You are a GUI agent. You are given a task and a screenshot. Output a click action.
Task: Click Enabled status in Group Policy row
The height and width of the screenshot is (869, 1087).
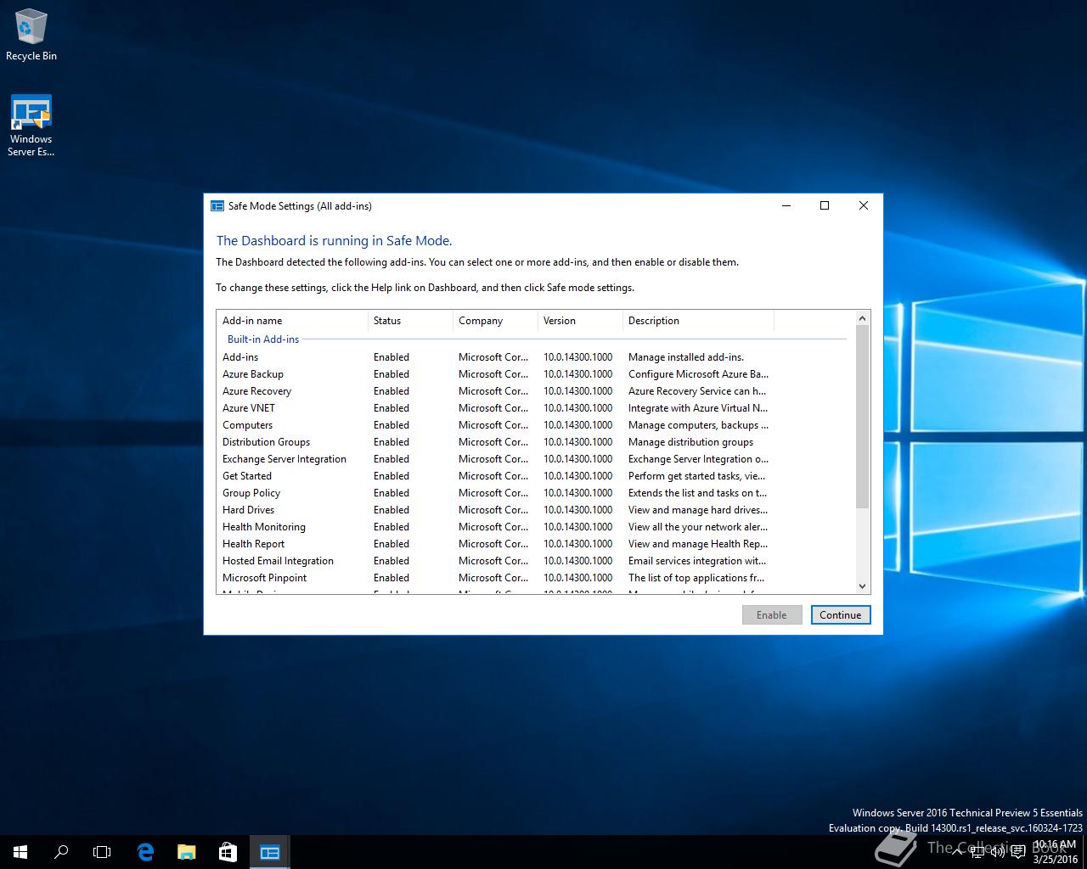[391, 493]
